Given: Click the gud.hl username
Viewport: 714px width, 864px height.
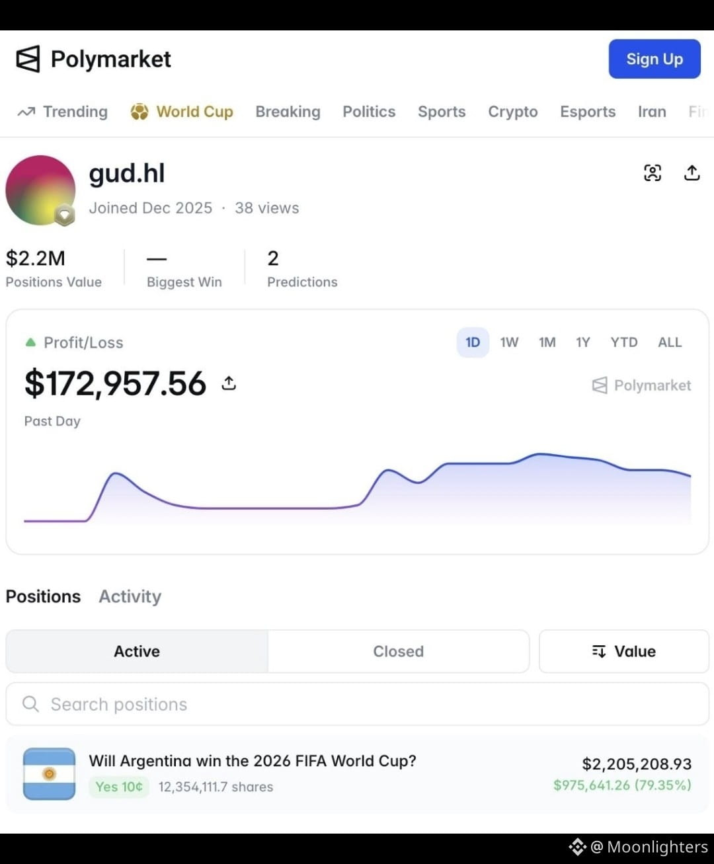Looking at the screenshot, I should (127, 173).
